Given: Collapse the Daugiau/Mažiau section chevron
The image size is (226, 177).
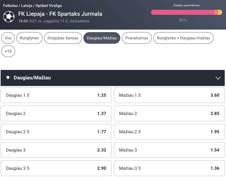Looking at the screenshot, I should (x=218, y=78).
